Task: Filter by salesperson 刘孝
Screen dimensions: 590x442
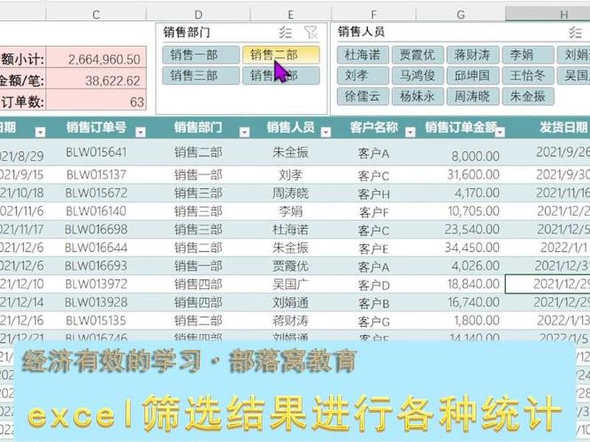Action: (x=363, y=76)
